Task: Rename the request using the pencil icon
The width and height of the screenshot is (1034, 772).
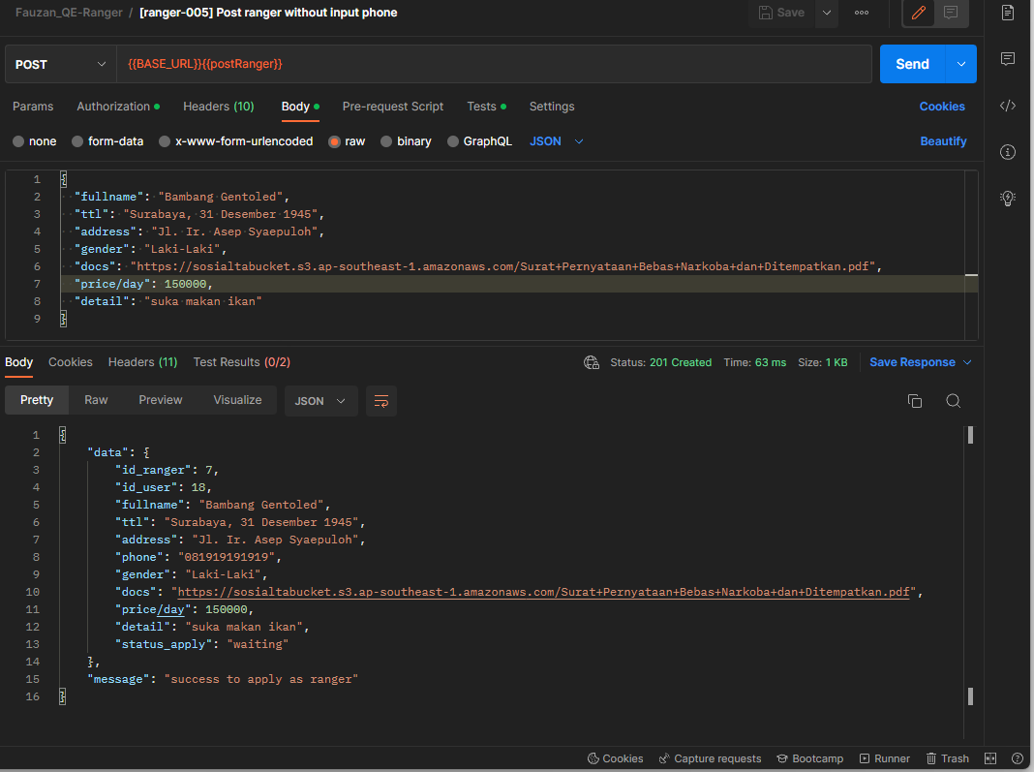Action: (918, 14)
